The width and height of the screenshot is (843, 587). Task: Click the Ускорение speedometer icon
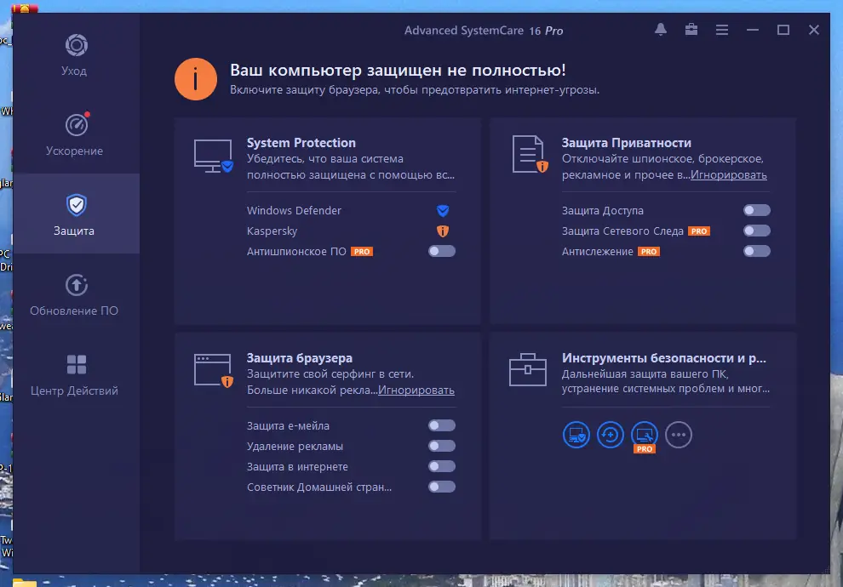pyautogui.click(x=77, y=125)
